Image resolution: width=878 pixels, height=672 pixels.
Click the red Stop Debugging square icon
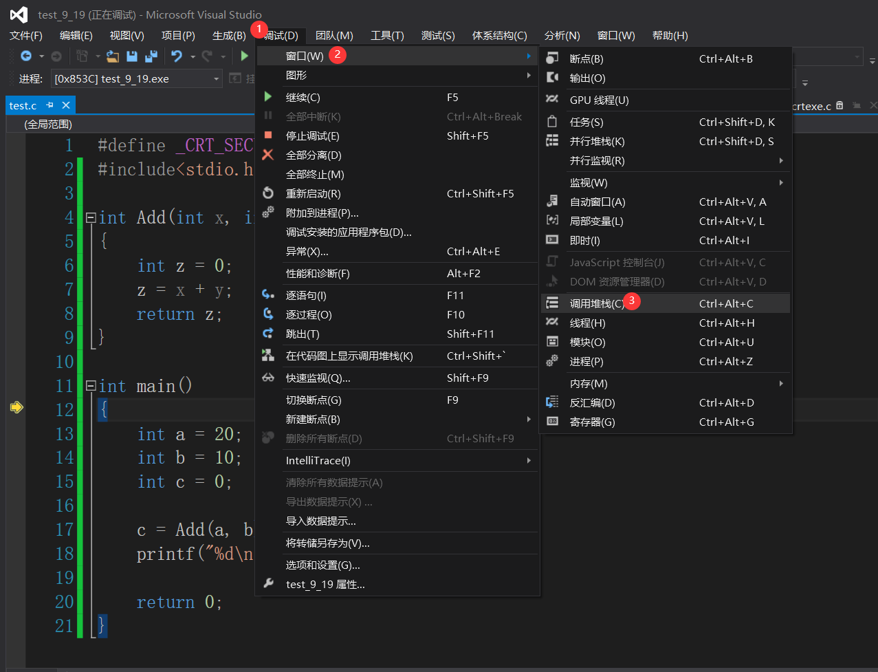click(x=268, y=136)
